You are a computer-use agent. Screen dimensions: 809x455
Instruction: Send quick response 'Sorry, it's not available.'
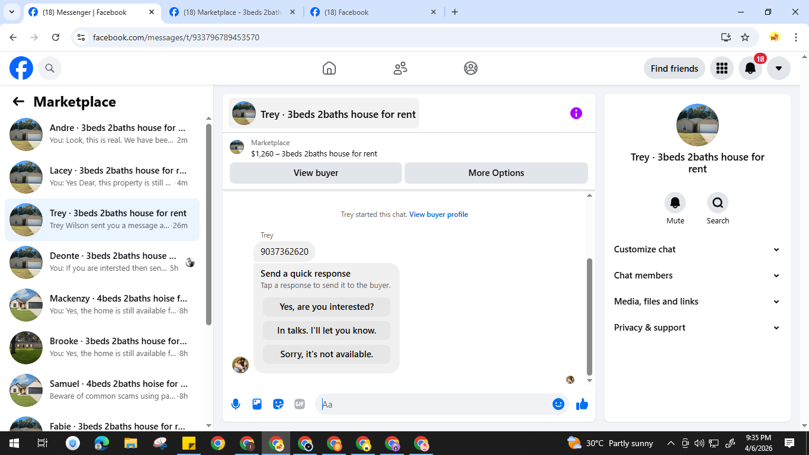click(x=326, y=354)
